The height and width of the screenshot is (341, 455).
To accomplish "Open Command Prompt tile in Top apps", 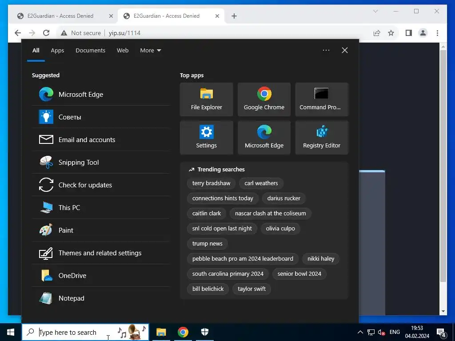I will pyautogui.click(x=322, y=99).
